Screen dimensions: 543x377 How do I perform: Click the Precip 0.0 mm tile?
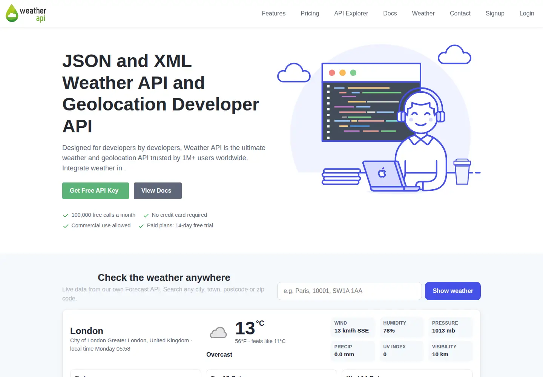pos(353,351)
